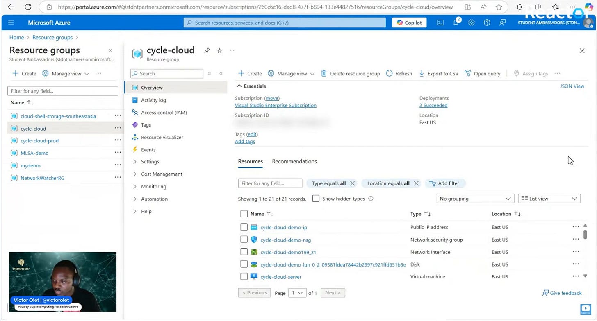Sort resources by Type column
Viewport: 597px width, 321px height.
[x=421, y=214]
